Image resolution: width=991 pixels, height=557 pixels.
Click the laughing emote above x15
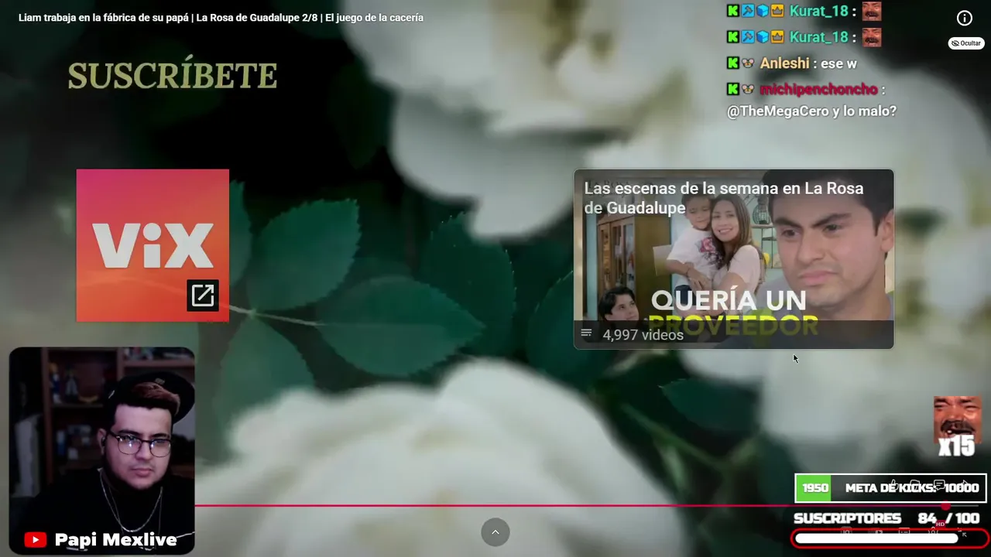[x=957, y=419]
